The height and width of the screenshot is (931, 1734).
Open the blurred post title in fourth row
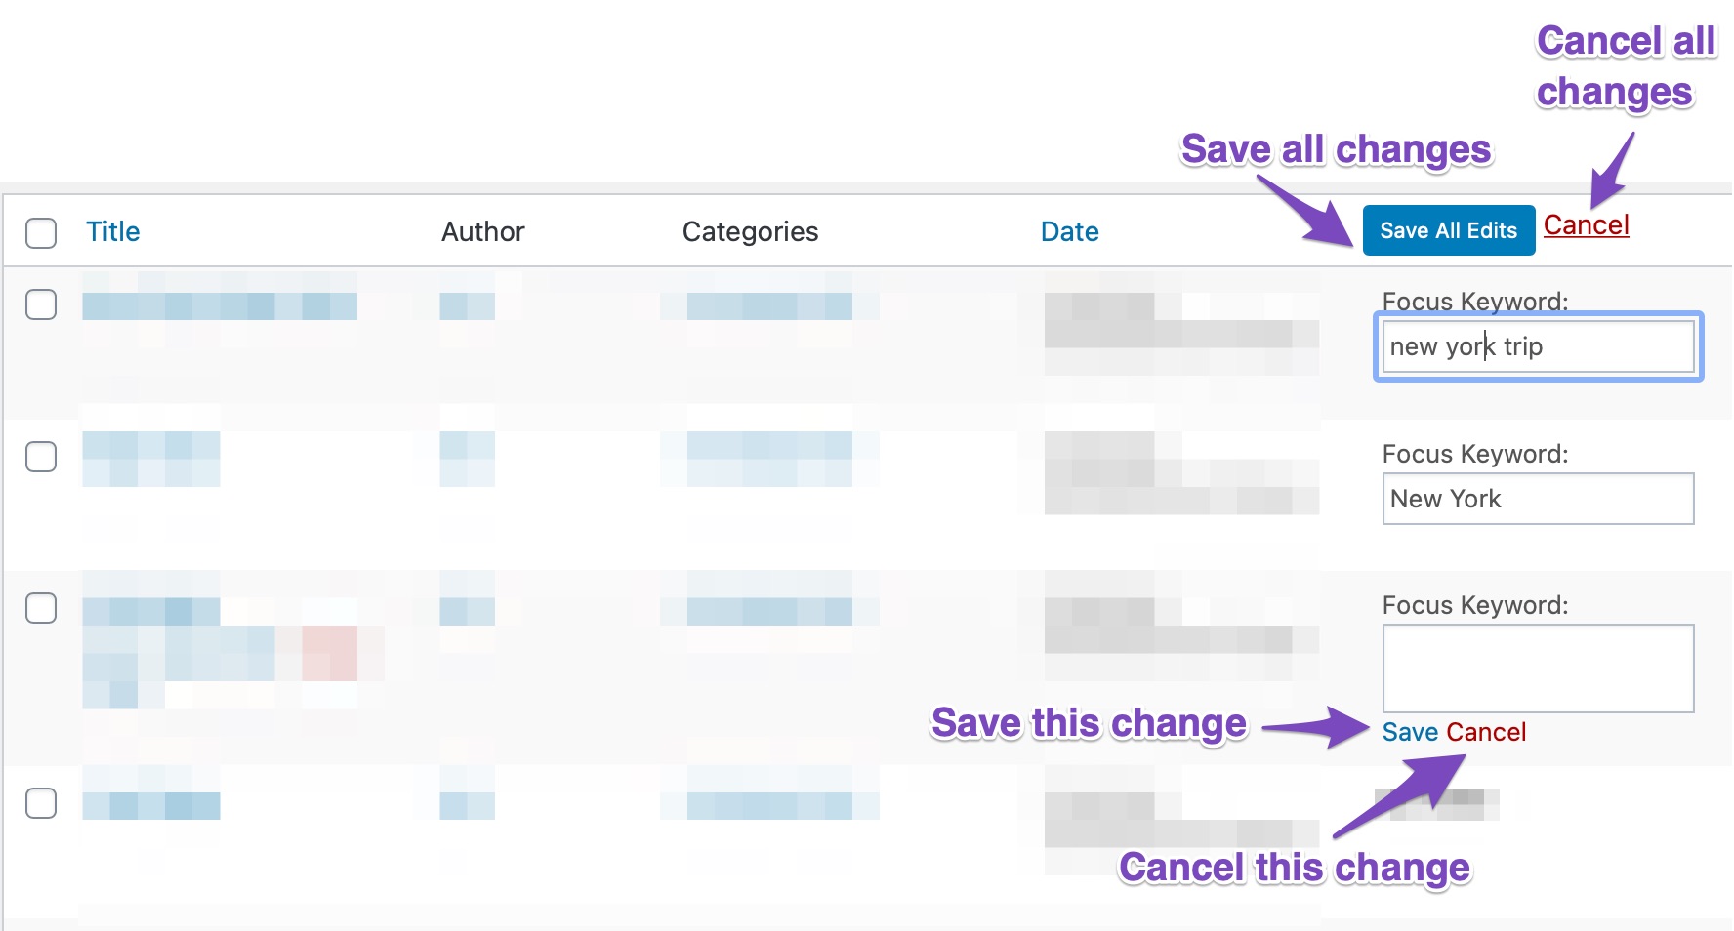coord(151,806)
